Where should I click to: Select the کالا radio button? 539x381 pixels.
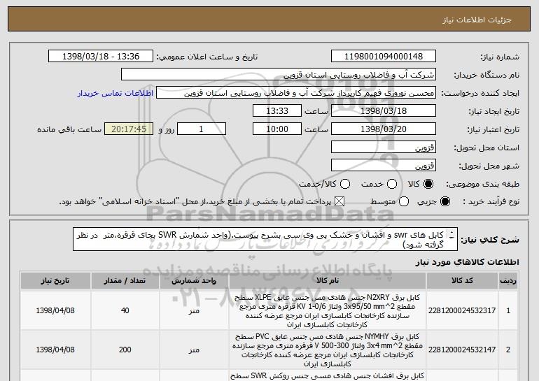coord(428,184)
